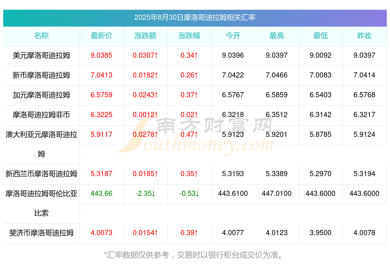The width and height of the screenshot is (390, 265).
Task: Click latest price 4.0073
Action: pos(102,233)
